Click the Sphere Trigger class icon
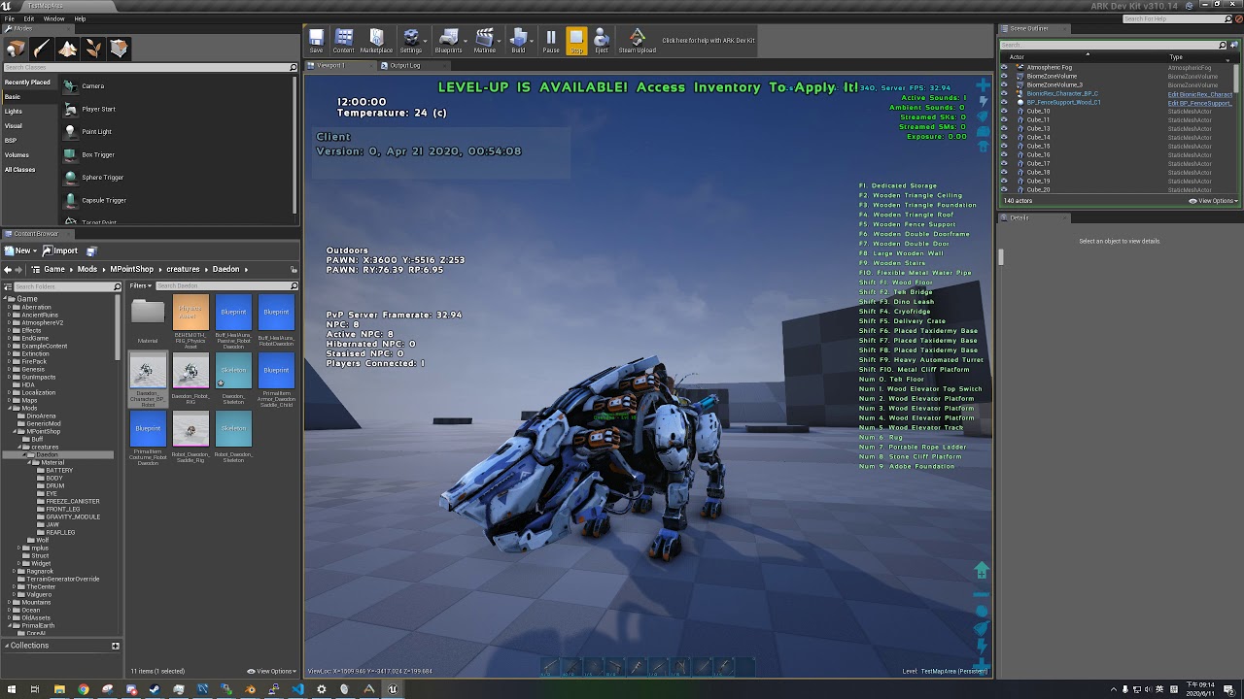 click(x=70, y=177)
